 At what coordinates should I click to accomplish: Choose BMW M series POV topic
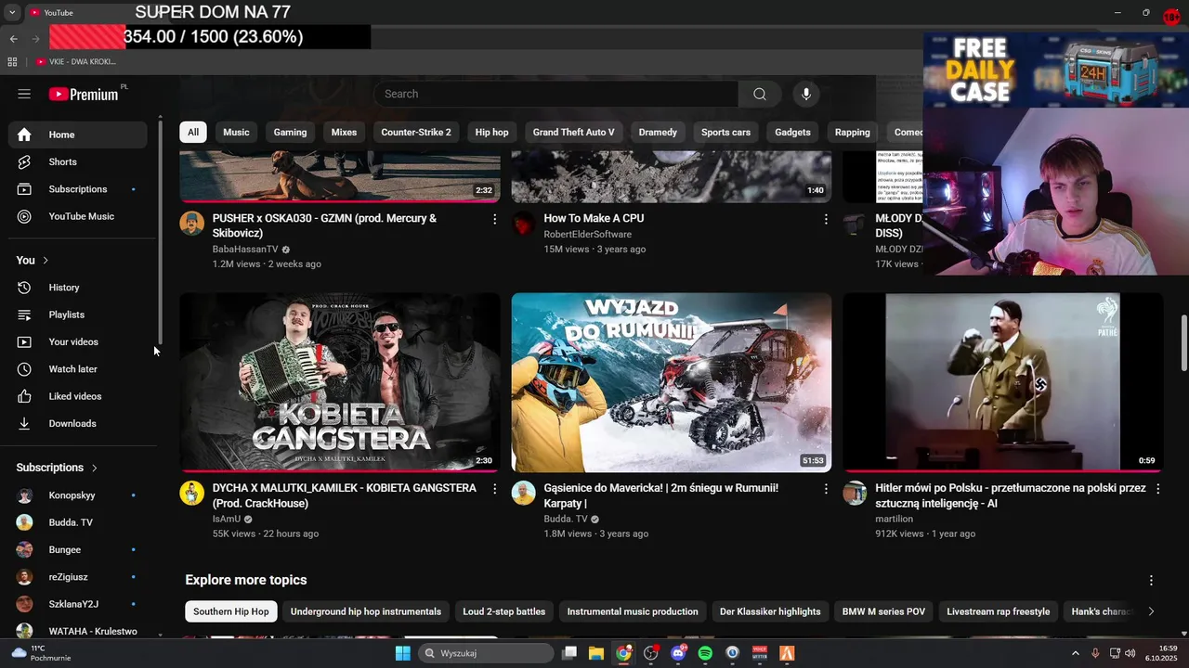883,611
